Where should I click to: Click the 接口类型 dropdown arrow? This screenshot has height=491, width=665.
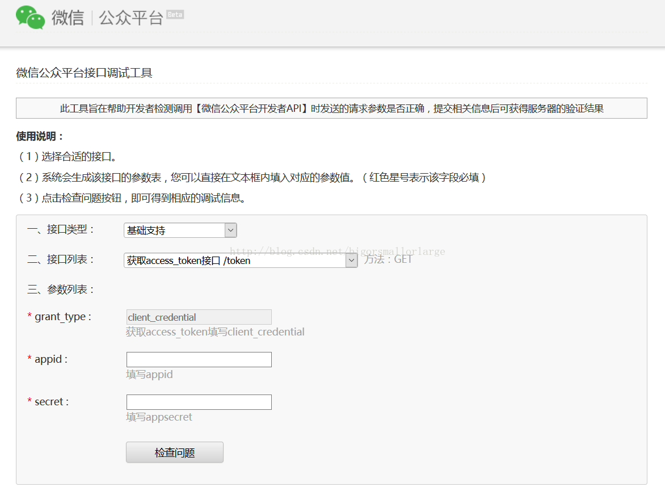click(x=230, y=230)
